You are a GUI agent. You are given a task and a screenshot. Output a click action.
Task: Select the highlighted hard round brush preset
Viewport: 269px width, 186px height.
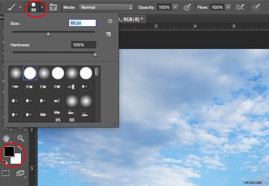pyautogui.click(x=30, y=73)
